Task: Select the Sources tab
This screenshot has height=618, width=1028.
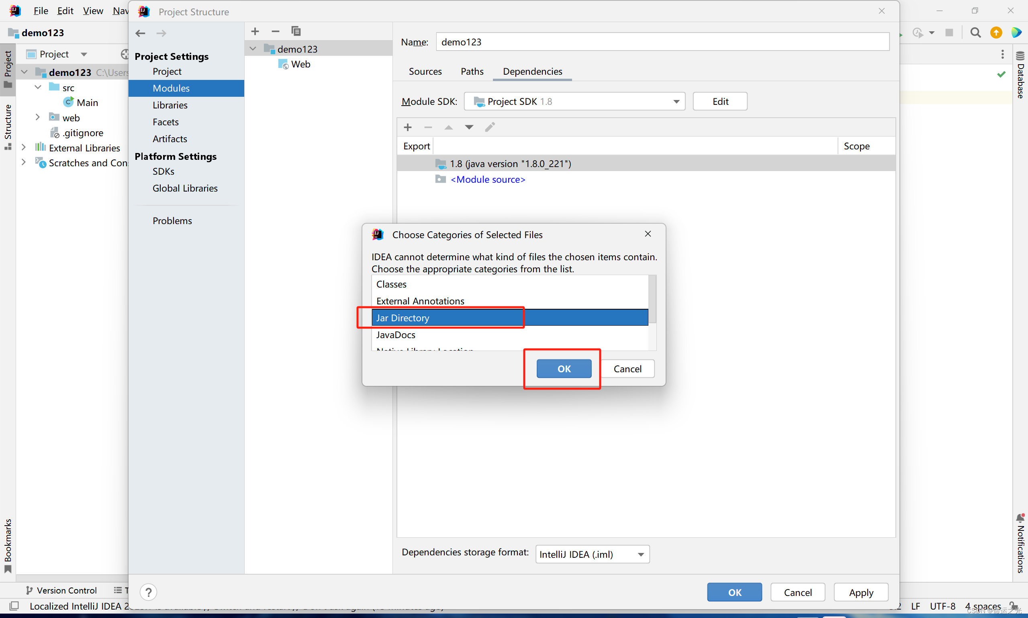Action: 425,71
